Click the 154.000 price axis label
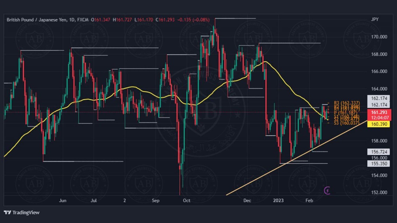This screenshot has width=397, height=223. pyautogui.click(x=379, y=175)
